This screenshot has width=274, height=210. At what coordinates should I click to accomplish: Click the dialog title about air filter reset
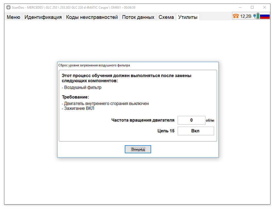click(94, 66)
